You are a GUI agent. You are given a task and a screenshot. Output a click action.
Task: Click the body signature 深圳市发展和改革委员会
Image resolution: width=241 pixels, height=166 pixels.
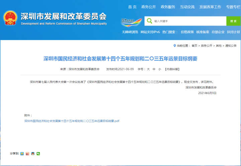coord(201,87)
